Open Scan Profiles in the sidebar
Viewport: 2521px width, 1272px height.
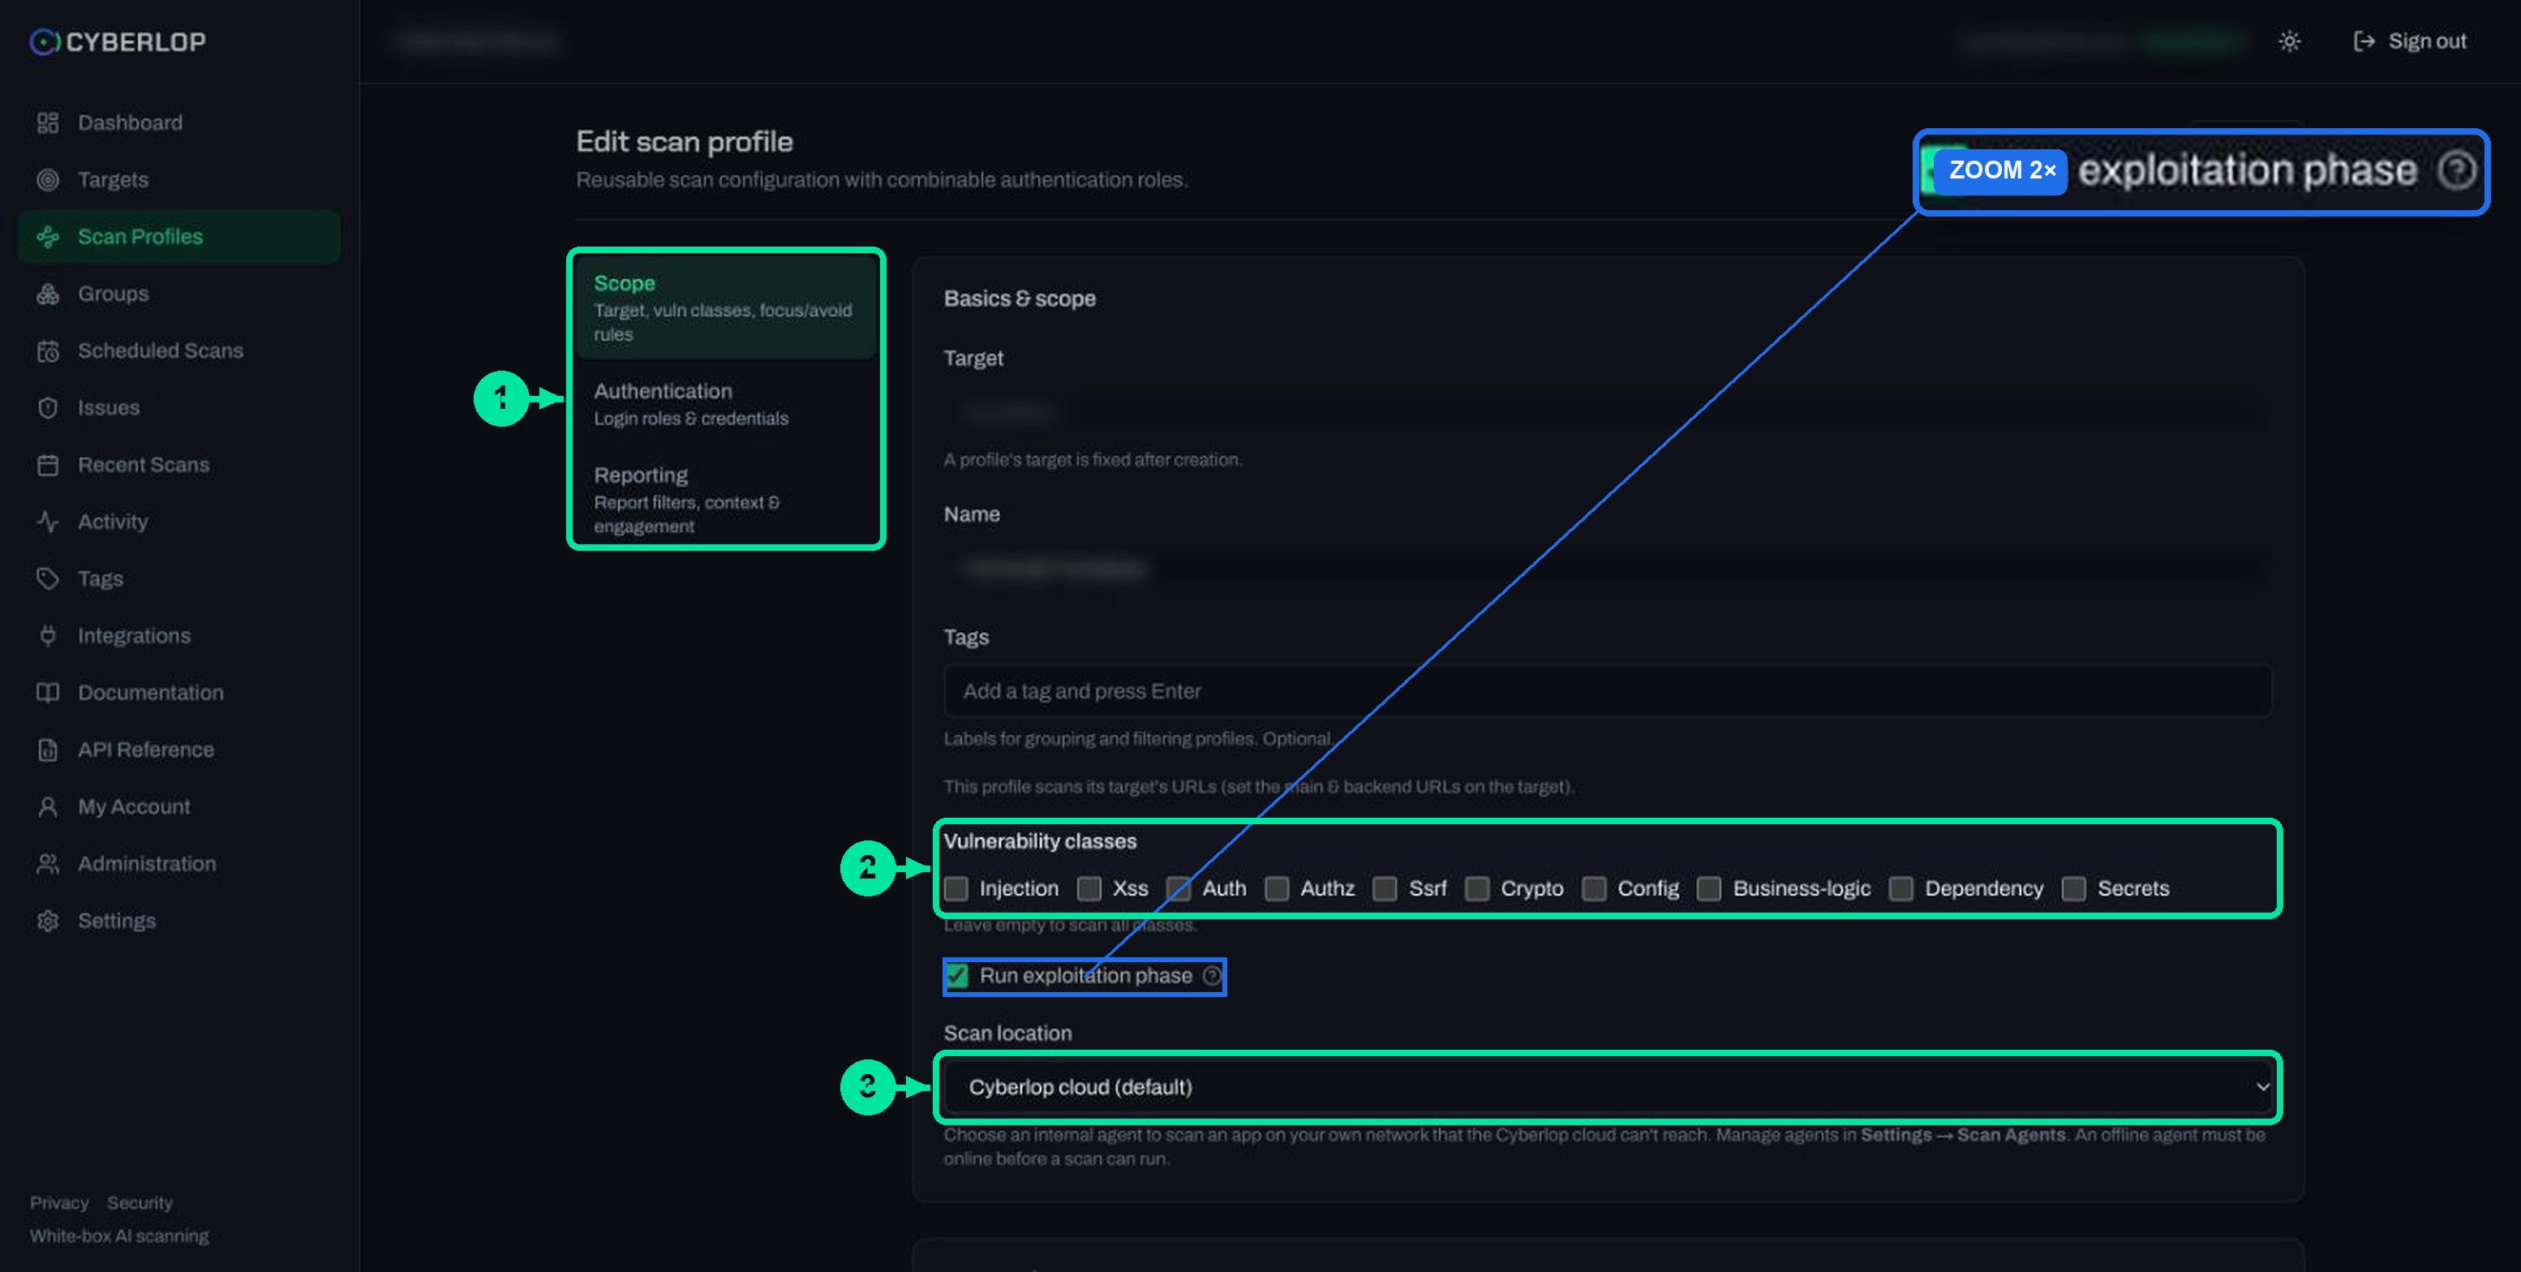tap(179, 237)
